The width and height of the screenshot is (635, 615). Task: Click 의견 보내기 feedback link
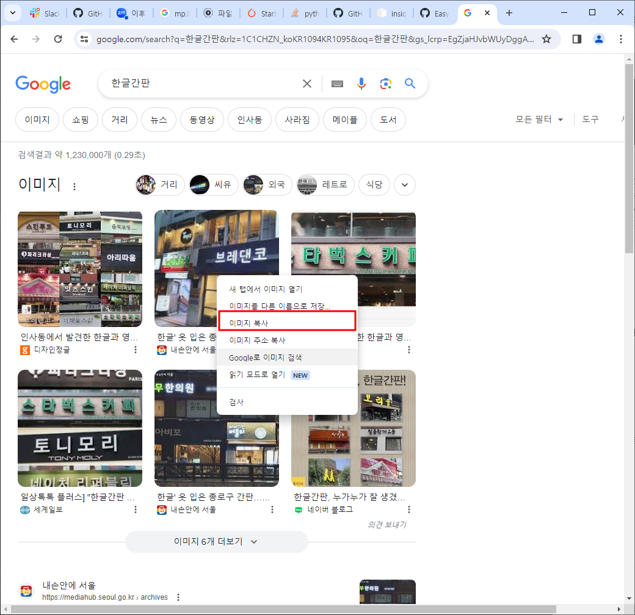point(386,525)
